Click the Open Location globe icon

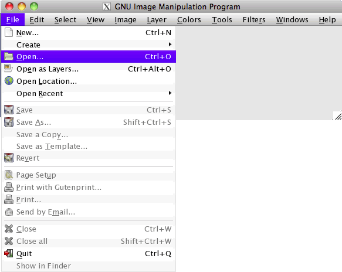9,81
